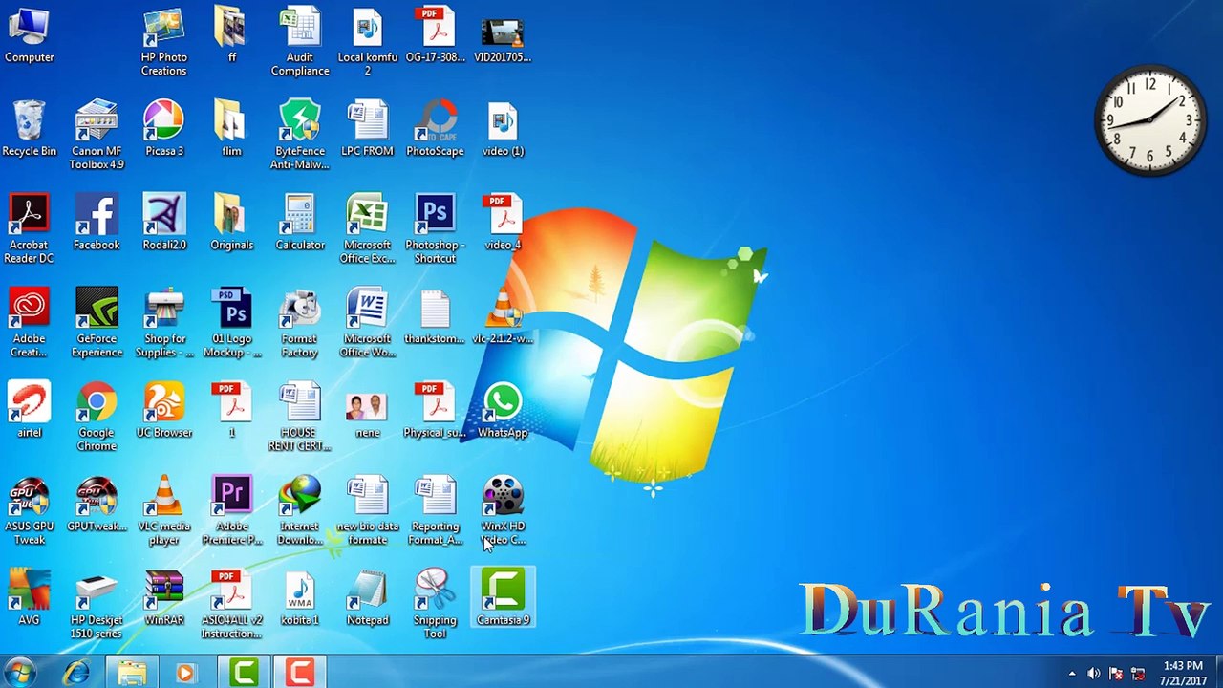Screen dimensions: 1223x688
Task: Select the airtel desktop shortcut
Action: (29, 410)
